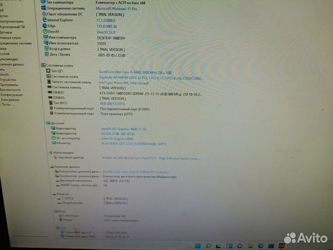Select Портативный ПК in the left tree

pos(13,27)
